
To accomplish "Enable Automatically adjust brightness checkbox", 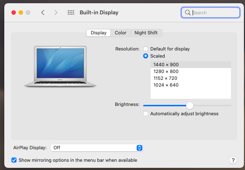I will 146,114.
